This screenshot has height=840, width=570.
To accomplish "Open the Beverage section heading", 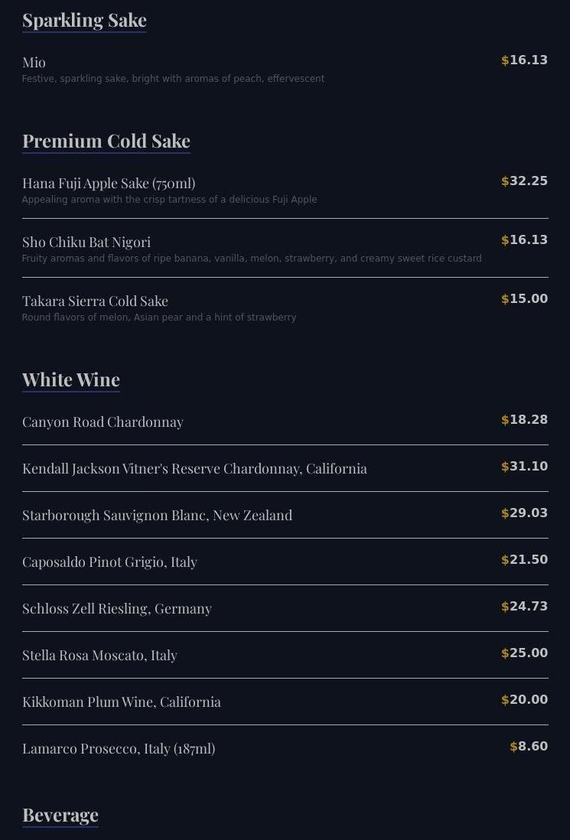I will click(x=60, y=816).
